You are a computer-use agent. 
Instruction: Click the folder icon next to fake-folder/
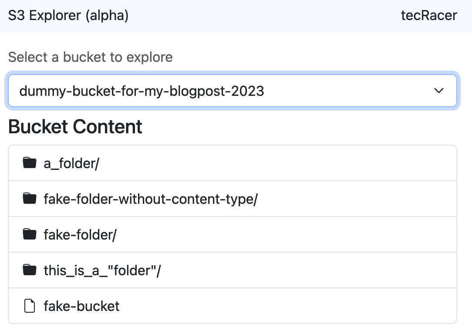click(x=30, y=234)
